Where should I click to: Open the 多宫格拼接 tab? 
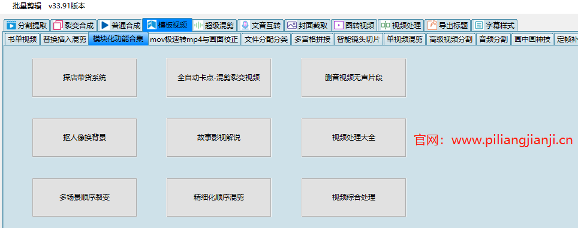312,39
